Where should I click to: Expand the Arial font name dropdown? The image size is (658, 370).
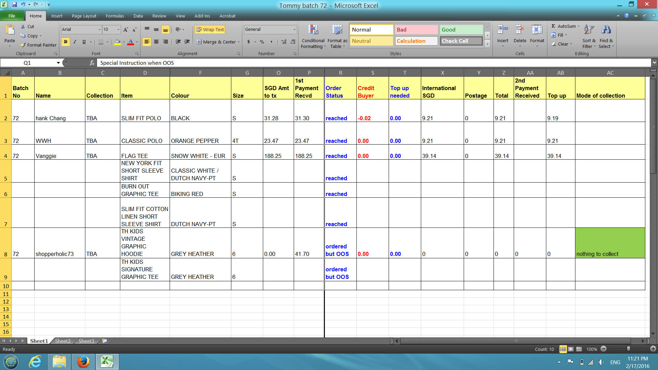[x=99, y=29]
